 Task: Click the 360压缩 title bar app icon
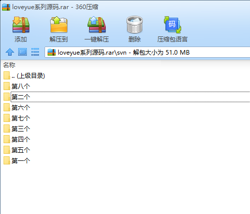point(6,7)
